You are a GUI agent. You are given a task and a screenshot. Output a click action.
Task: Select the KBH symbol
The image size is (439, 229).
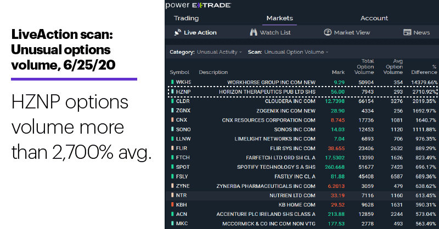coord(182,205)
